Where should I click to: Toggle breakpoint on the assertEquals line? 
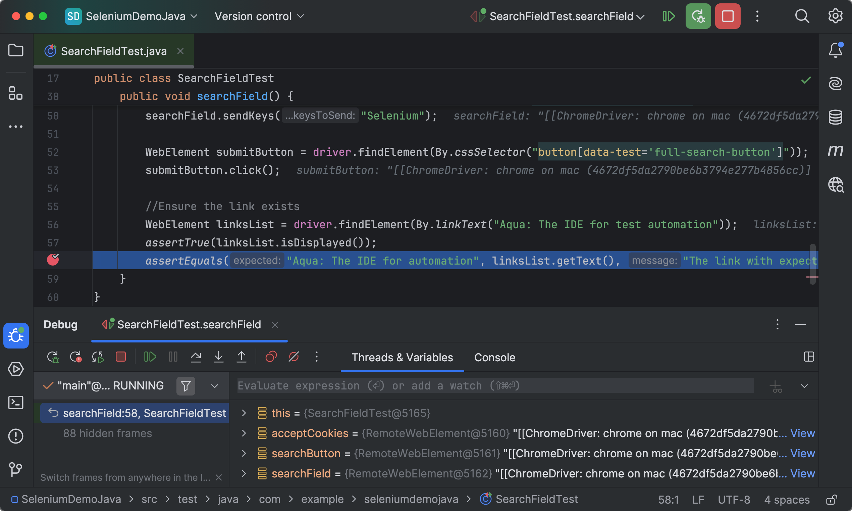(x=53, y=260)
